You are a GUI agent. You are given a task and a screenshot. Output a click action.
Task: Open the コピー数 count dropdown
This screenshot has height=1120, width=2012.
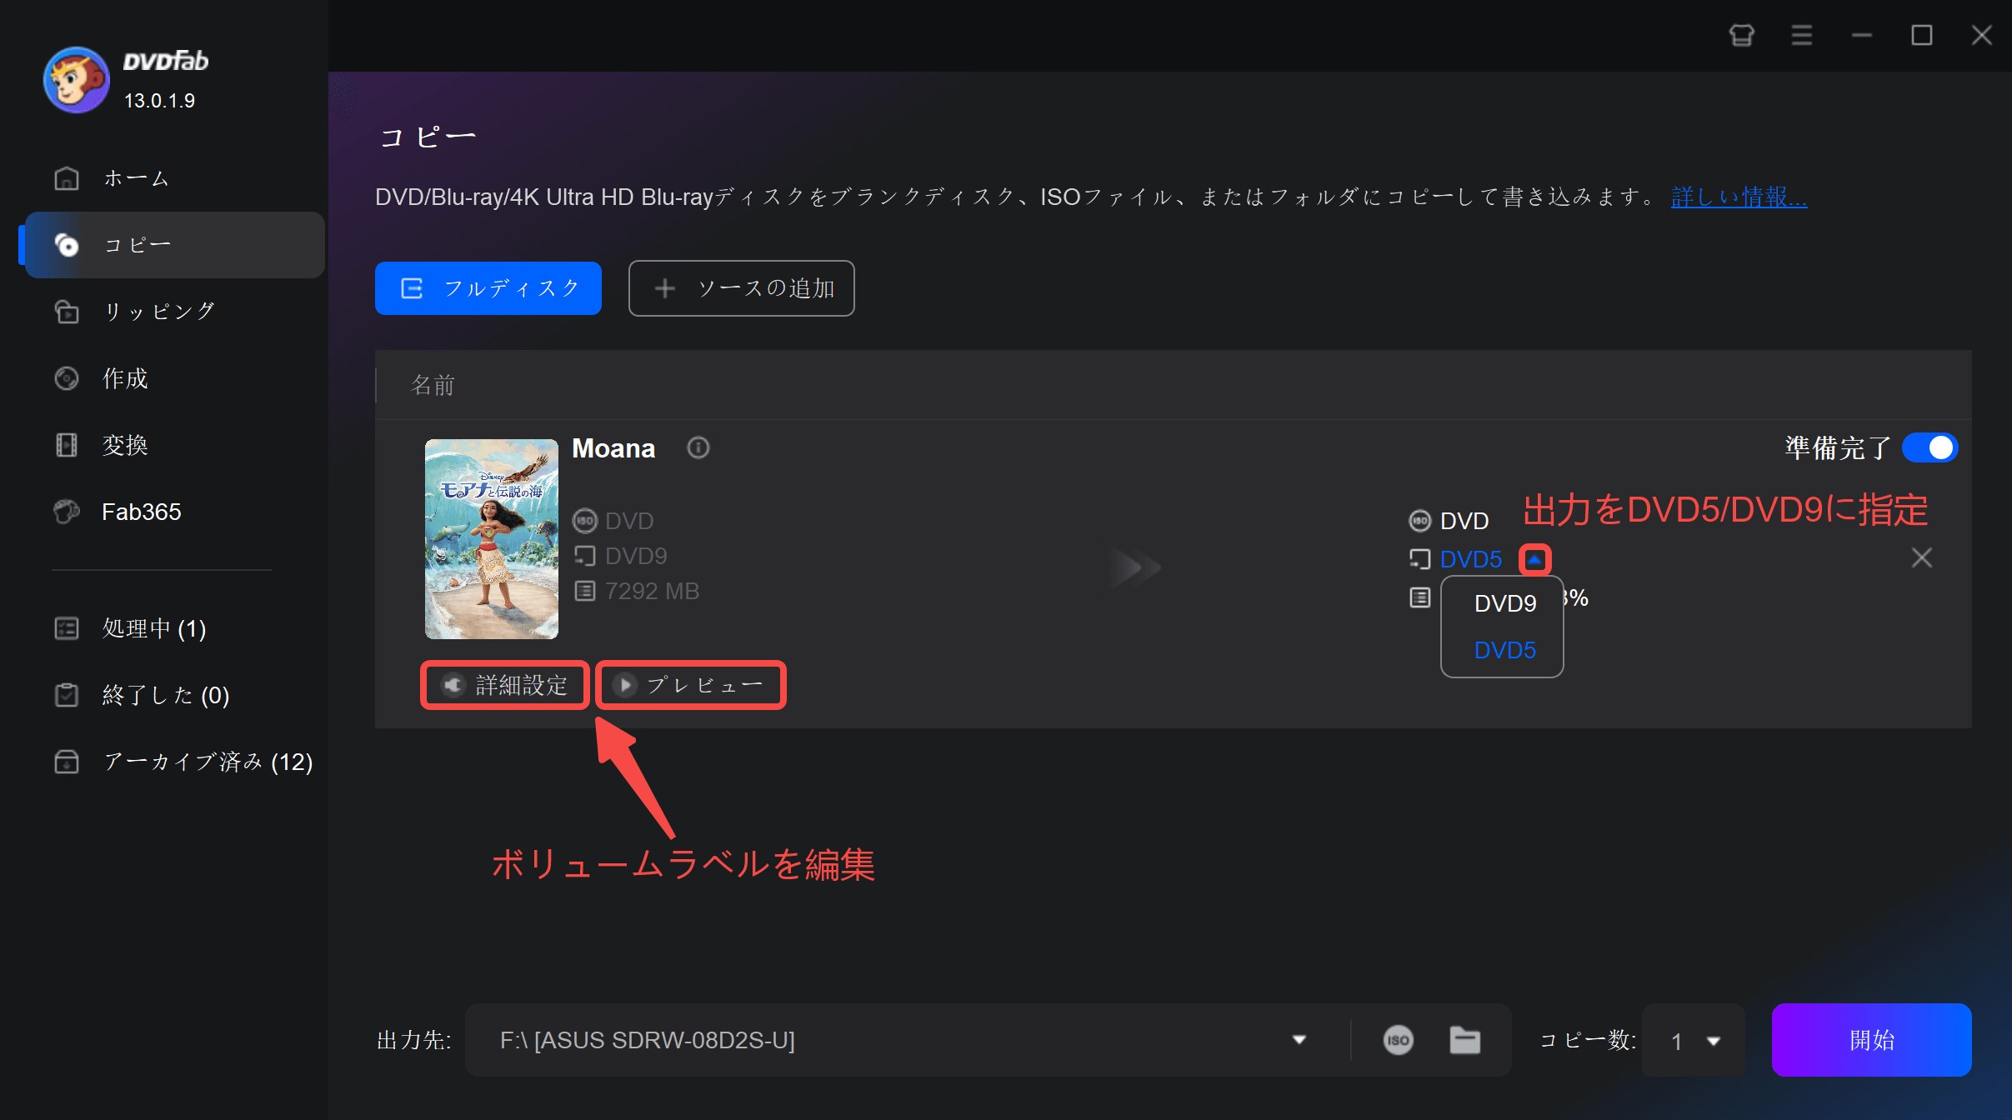point(1694,1041)
